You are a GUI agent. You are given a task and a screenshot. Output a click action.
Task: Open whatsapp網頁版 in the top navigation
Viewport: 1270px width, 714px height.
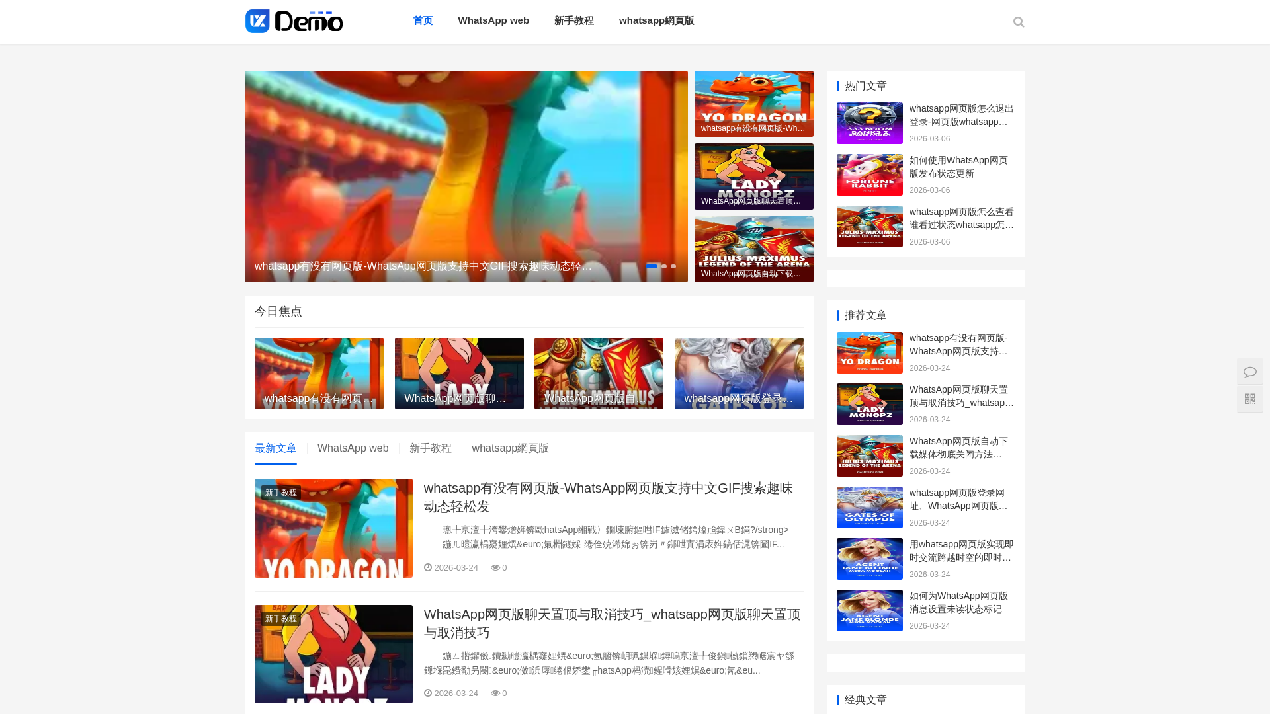(x=656, y=20)
